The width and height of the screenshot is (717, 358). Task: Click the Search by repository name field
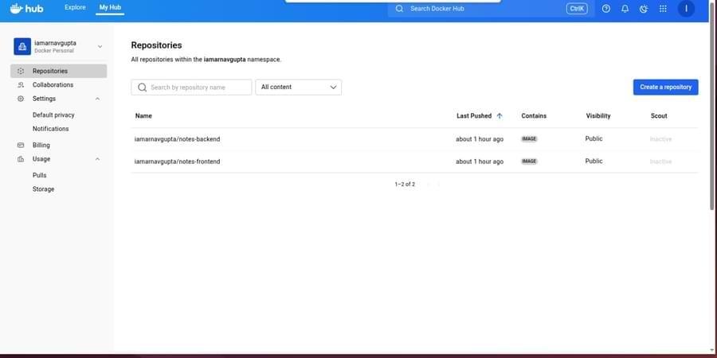point(191,88)
